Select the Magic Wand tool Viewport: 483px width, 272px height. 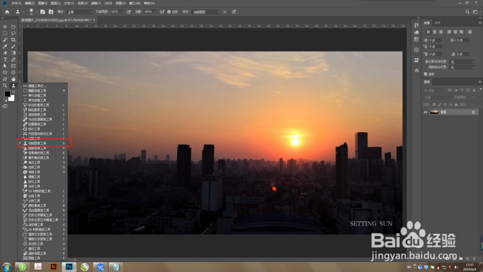point(5,40)
